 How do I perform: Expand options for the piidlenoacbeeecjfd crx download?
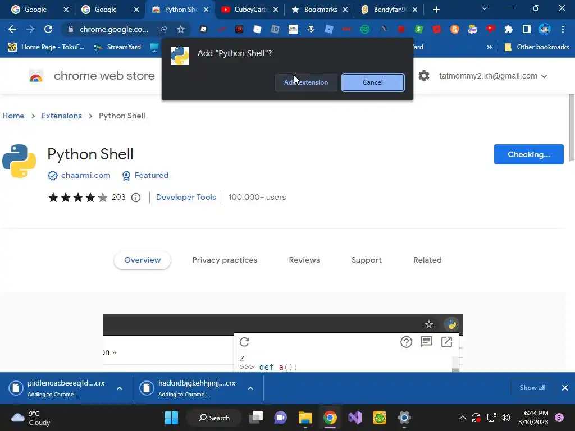pos(120,388)
